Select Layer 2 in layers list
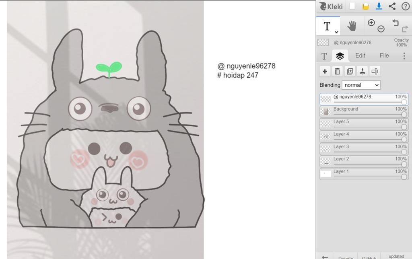The height and width of the screenshot is (259, 412). click(x=364, y=161)
